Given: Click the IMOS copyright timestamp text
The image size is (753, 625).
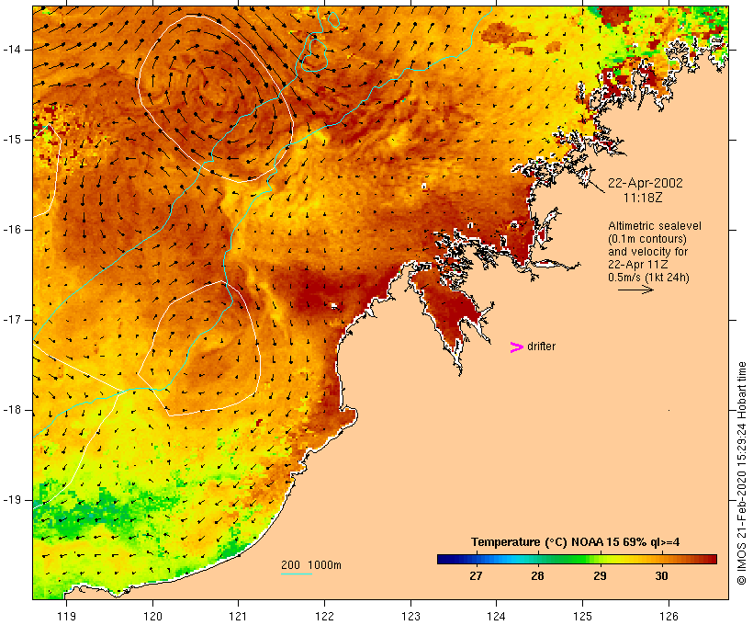Looking at the screenshot, I should pos(742,473).
